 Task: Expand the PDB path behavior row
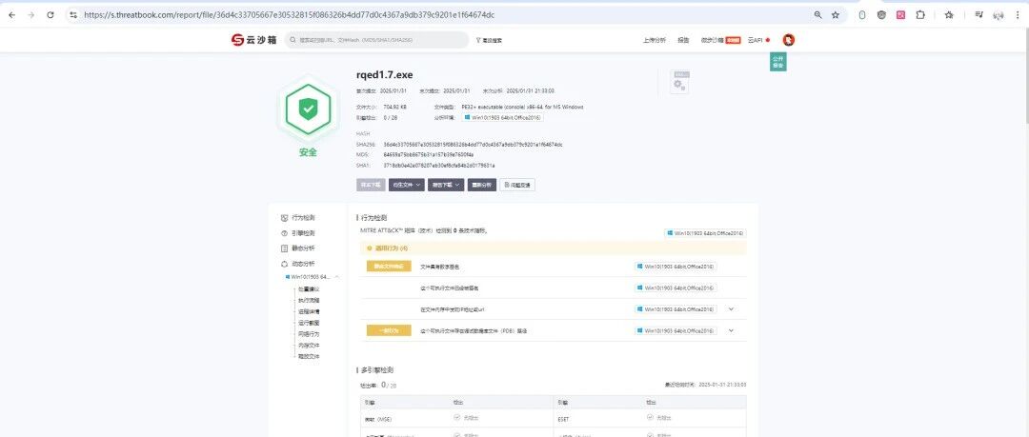[731, 330]
